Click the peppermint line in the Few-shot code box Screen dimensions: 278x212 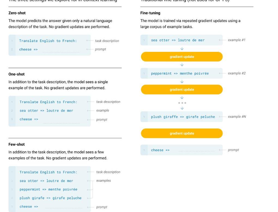[48, 189]
